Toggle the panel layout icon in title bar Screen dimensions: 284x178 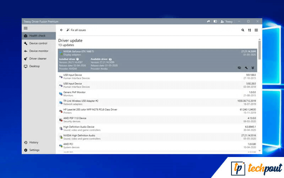215,21
